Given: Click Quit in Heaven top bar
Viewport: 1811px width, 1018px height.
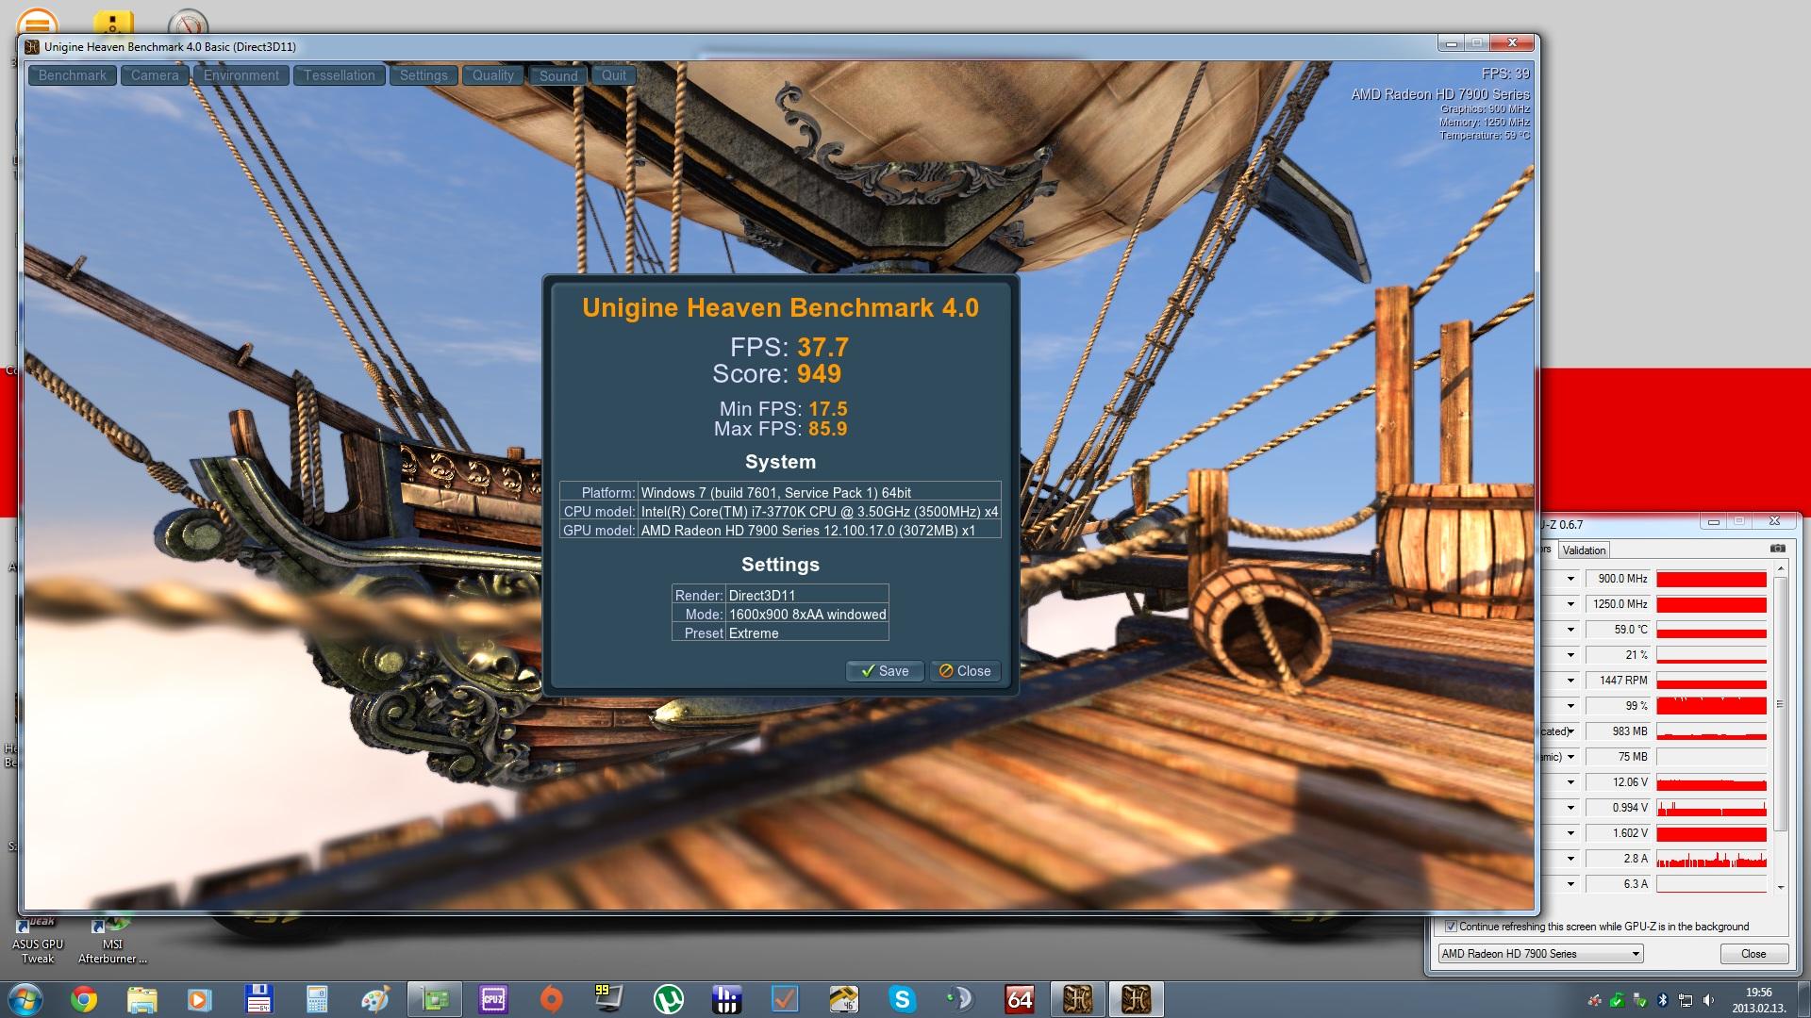Looking at the screenshot, I should [x=614, y=75].
